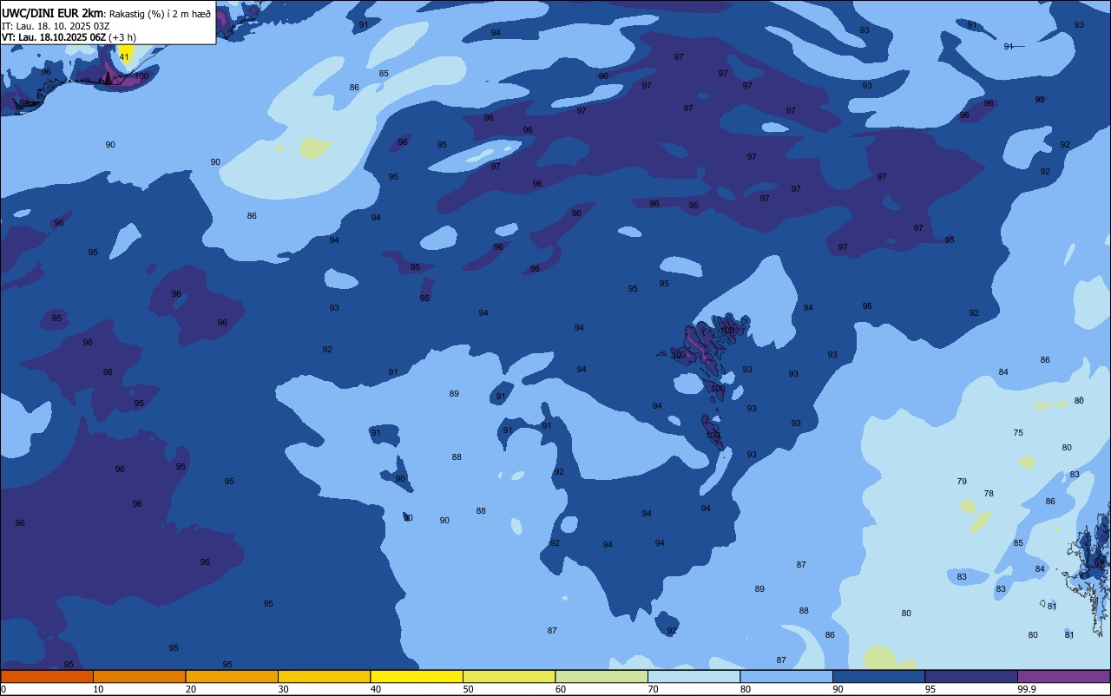Click the 'VT: Lau. 18.10.2025 06Z' line
The width and height of the screenshot is (1111, 696).
point(53,37)
